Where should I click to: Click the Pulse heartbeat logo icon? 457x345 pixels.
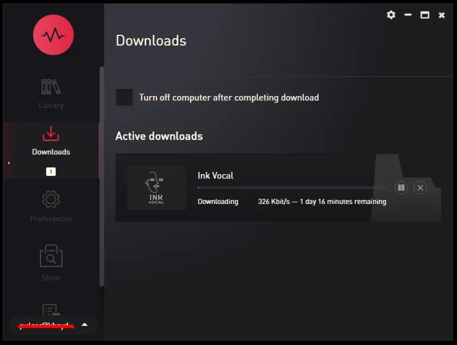pyautogui.click(x=53, y=35)
